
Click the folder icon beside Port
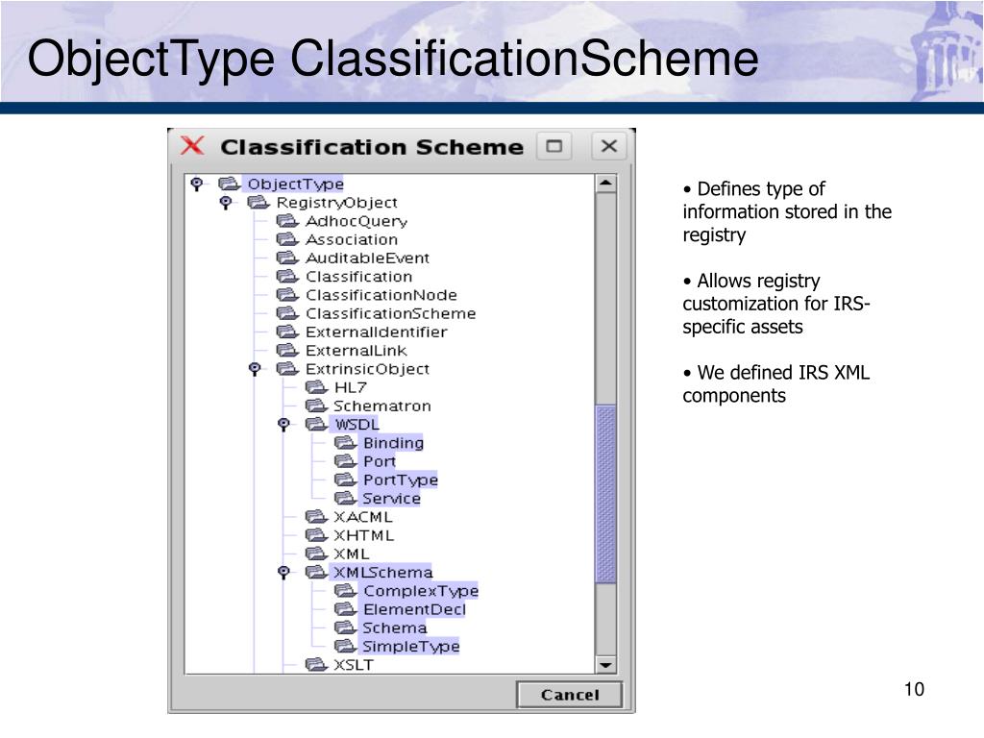point(345,461)
